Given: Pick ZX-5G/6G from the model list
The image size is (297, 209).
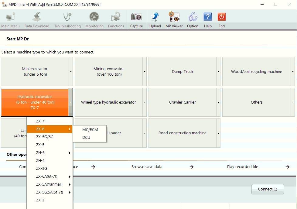Looking at the screenshot, I should tap(45, 137).
